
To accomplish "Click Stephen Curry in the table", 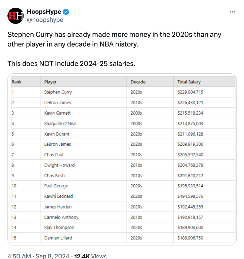I will 58,92.
